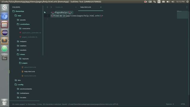Expand the locales folder
This screenshot has height=107, width=190.
(22, 97)
